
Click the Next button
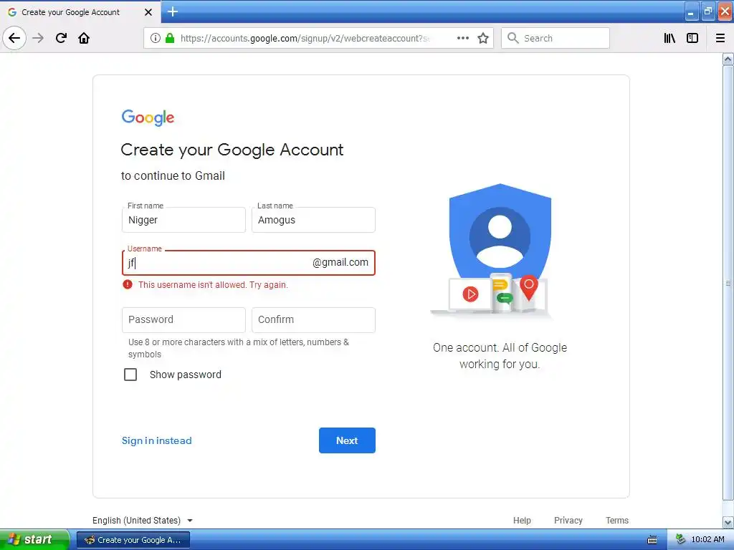(347, 440)
